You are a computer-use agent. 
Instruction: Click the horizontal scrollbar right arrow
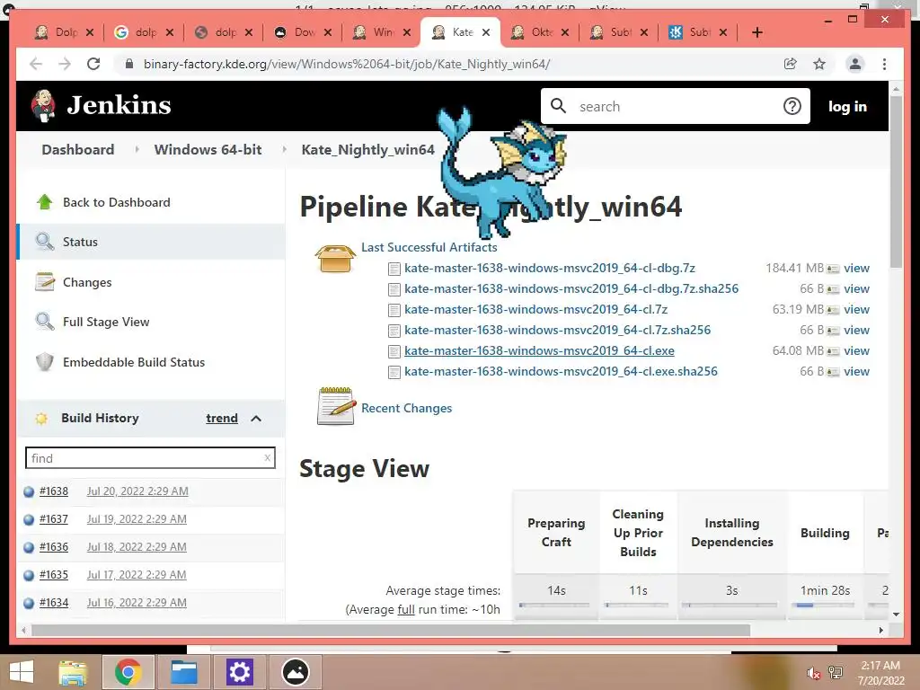click(880, 630)
